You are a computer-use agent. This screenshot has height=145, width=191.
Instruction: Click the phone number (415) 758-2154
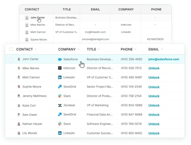pos(131,96)
